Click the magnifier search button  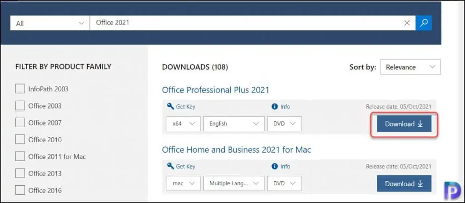click(x=424, y=23)
